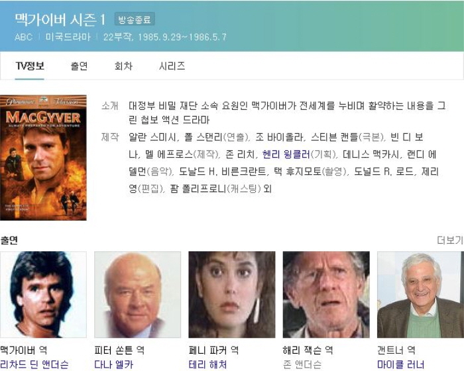464x371 pixels.
Task: Click the 미국드라마 genre label
Action: click(68, 37)
